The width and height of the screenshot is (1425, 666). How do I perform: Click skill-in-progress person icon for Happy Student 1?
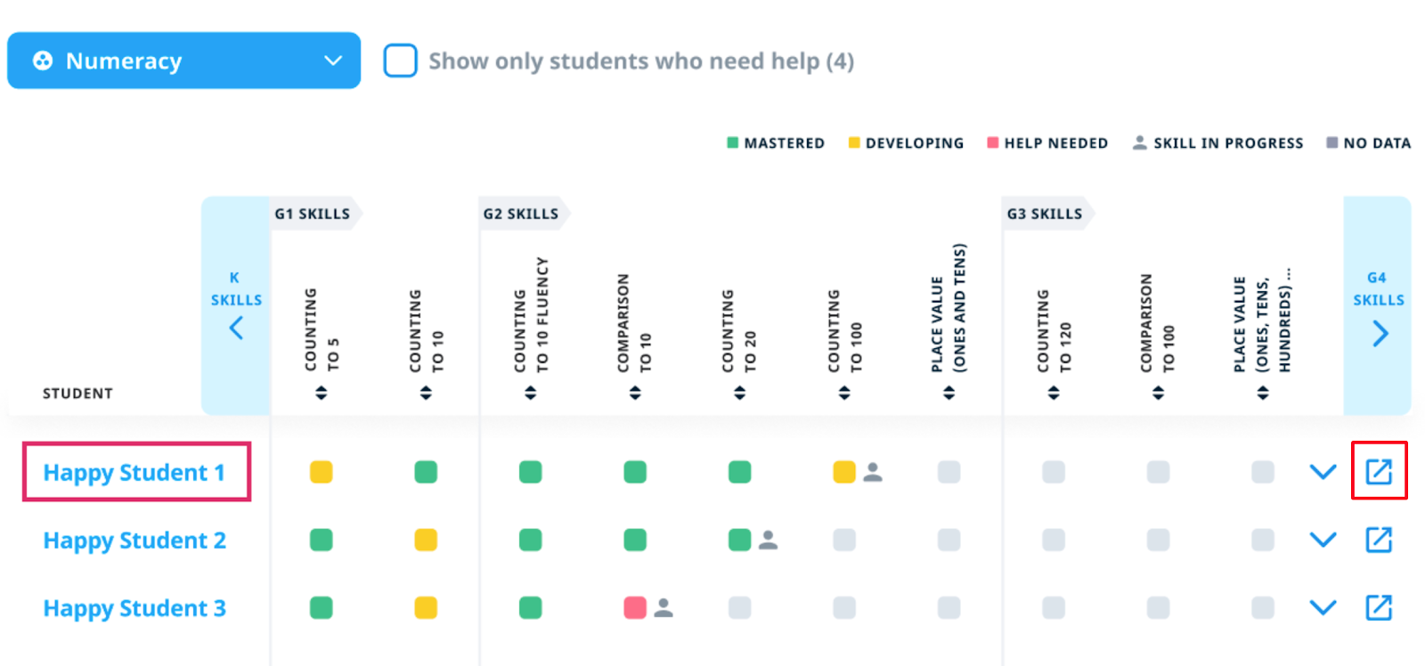[873, 472]
